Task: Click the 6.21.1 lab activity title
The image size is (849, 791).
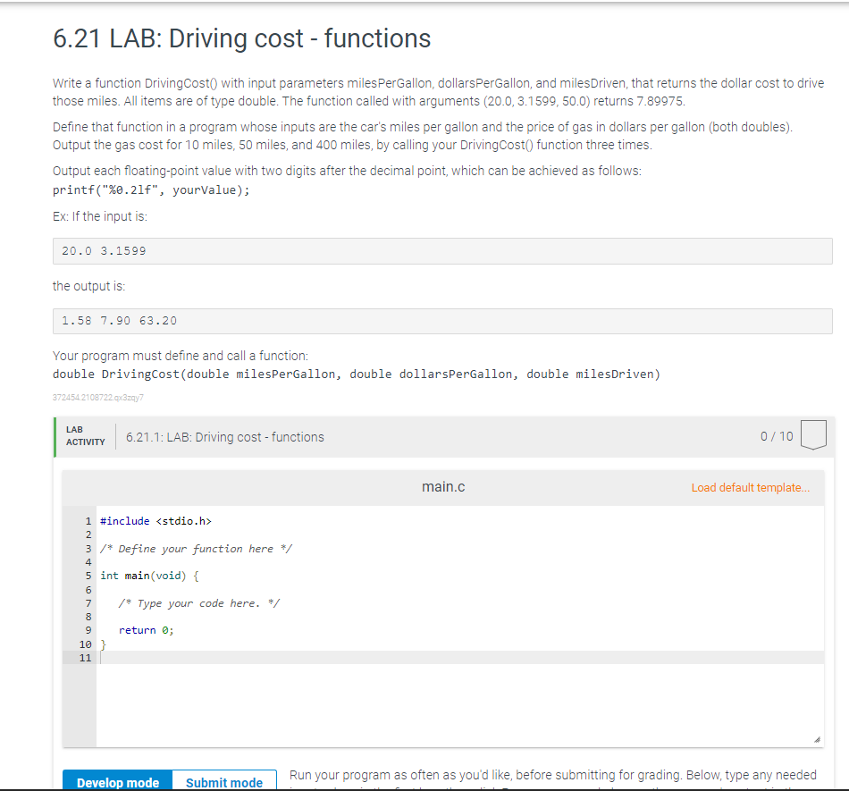Action: pos(224,437)
